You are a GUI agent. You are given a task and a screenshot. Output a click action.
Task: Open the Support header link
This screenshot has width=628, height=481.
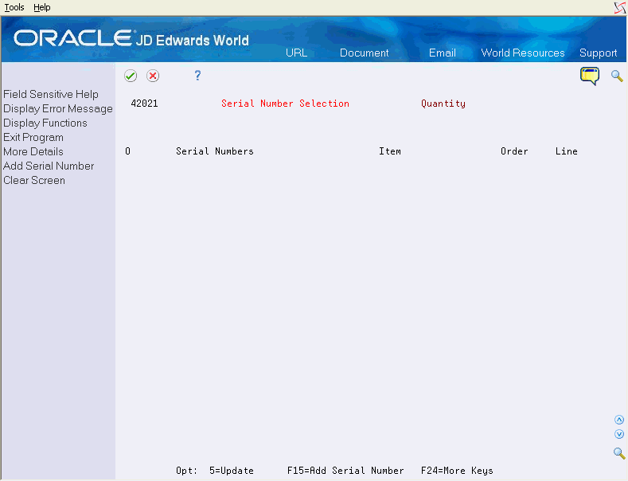pyautogui.click(x=598, y=53)
